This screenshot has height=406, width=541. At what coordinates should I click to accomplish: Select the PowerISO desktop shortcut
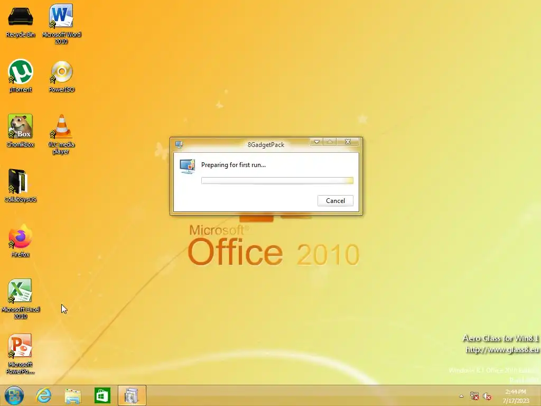tap(61, 77)
